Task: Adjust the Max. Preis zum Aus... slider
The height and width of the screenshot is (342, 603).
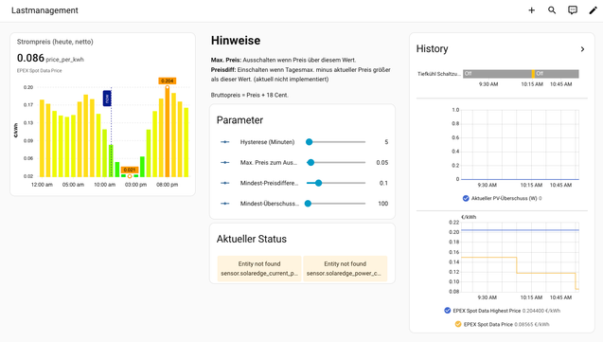Action: point(336,162)
